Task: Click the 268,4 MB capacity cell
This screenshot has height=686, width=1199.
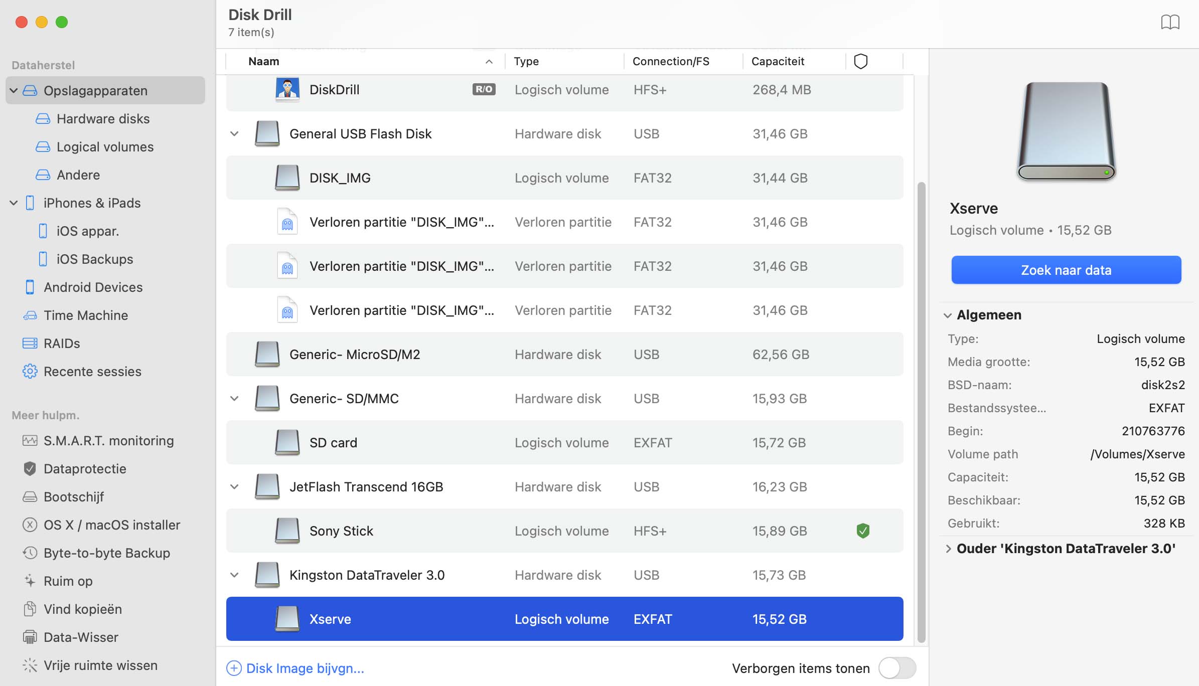Action: [x=782, y=90]
